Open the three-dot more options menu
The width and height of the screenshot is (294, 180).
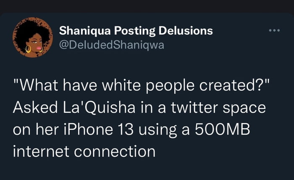(274, 31)
